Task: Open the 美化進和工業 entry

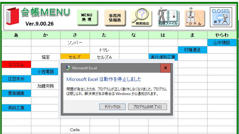Action: tap(163, 57)
